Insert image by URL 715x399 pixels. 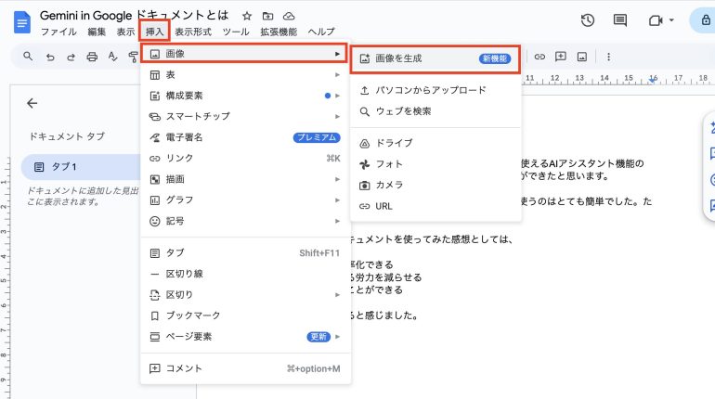pyautogui.click(x=435, y=206)
